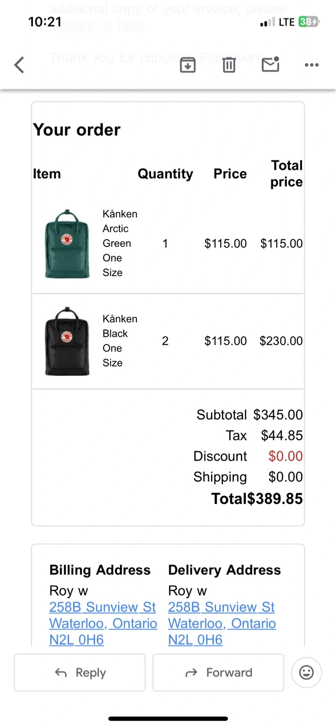Tap the 10:21 clock in status bar
The height and width of the screenshot is (728, 336).
click(x=45, y=22)
